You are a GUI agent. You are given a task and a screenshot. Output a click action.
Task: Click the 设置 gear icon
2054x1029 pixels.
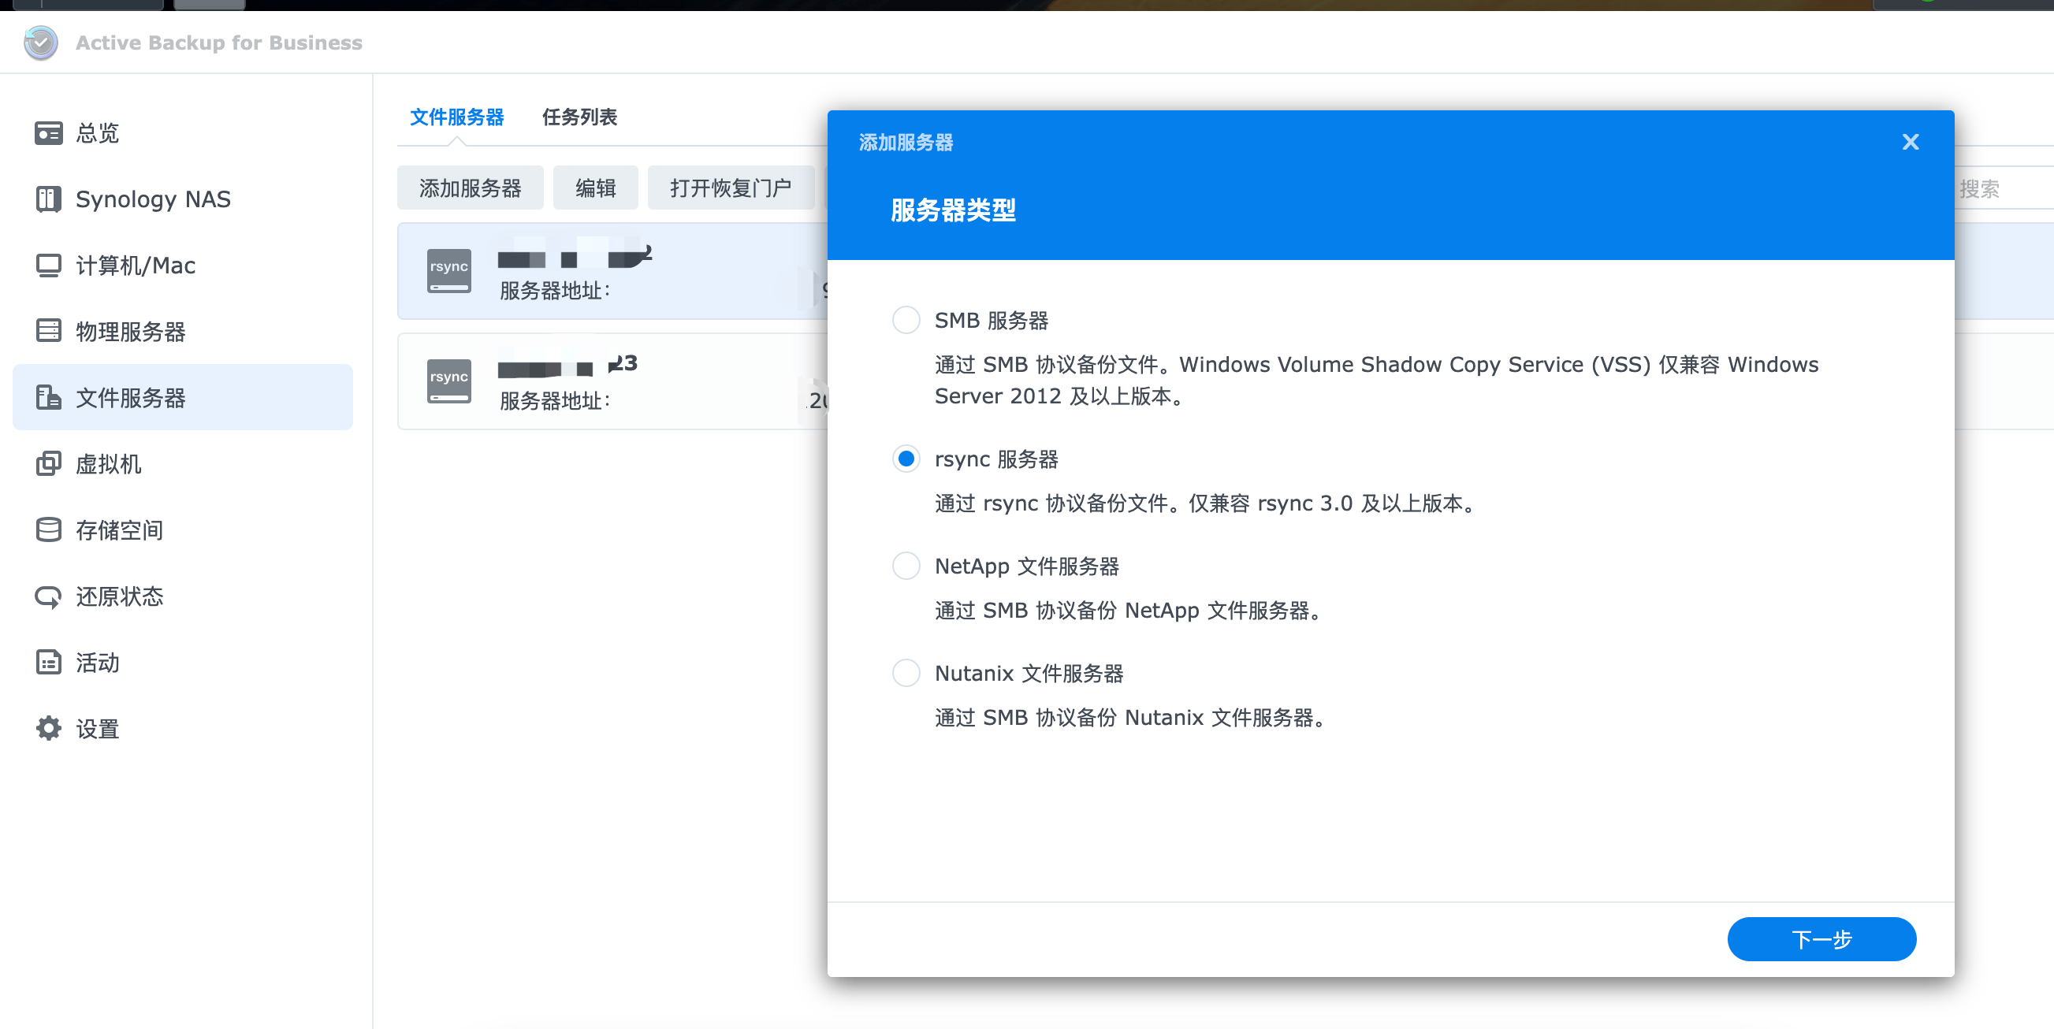[49, 728]
